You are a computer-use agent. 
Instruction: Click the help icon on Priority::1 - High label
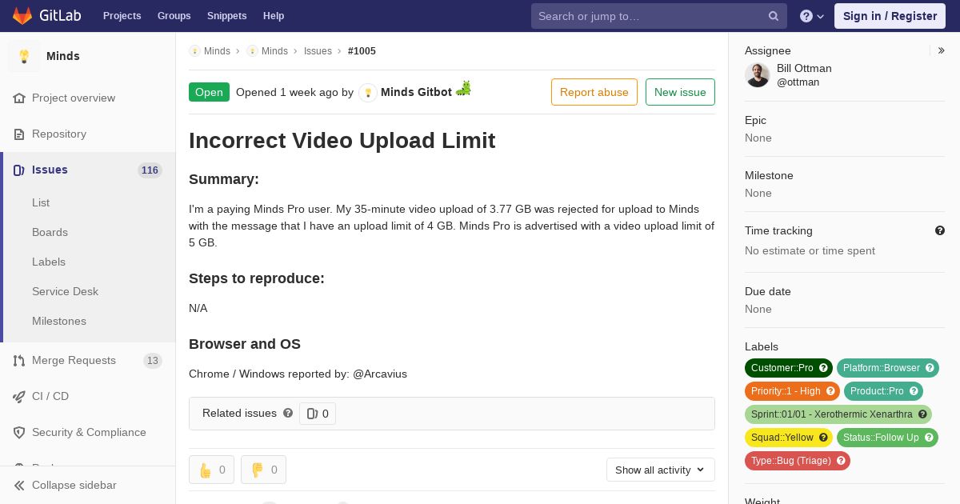tap(830, 391)
